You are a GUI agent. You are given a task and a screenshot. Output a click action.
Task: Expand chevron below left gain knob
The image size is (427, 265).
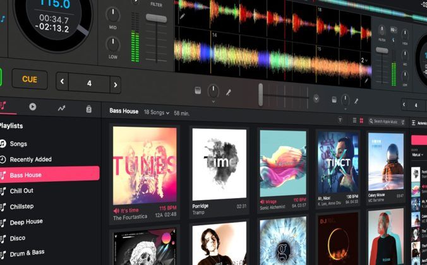tap(213, 102)
